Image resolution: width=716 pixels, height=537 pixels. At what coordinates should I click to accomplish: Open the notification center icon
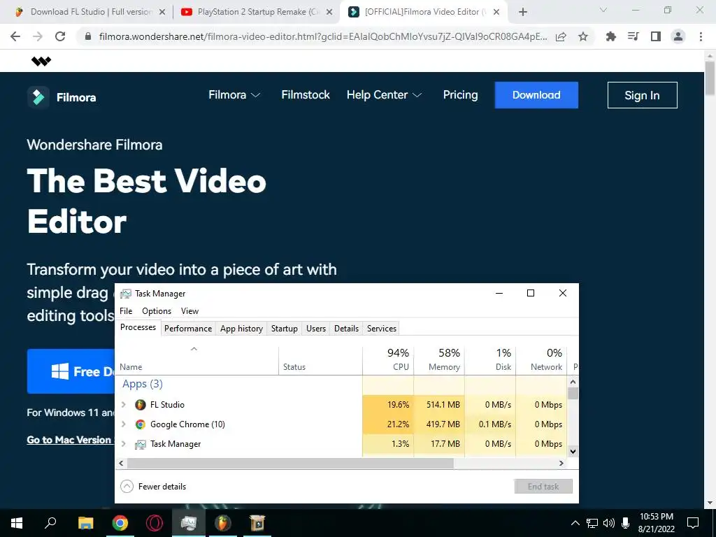point(693,523)
